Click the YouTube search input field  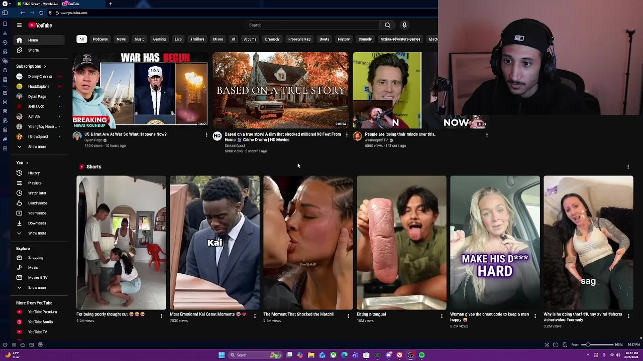coord(312,25)
